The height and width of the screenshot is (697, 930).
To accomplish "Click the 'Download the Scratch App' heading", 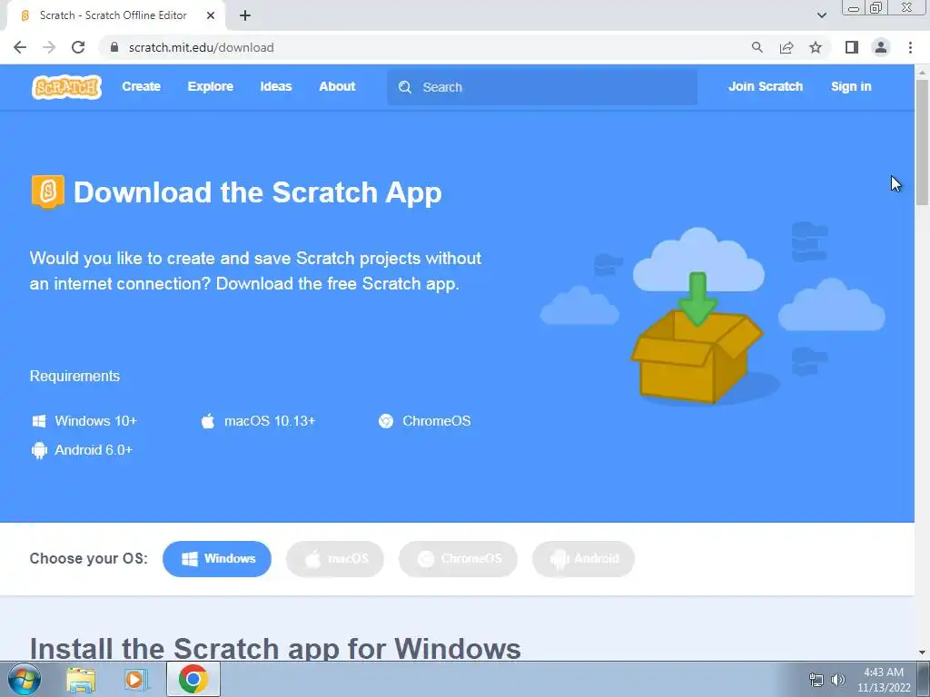I will (x=257, y=192).
